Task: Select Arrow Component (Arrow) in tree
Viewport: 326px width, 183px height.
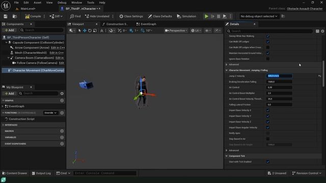Action: (x=32, y=48)
